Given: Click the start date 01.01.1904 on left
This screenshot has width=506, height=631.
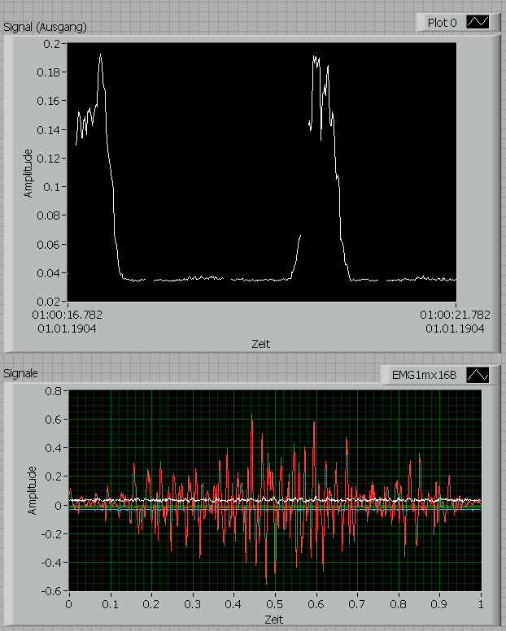Looking at the screenshot, I should [x=68, y=329].
